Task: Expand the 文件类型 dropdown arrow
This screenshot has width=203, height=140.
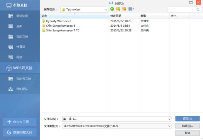Action: 169,126
